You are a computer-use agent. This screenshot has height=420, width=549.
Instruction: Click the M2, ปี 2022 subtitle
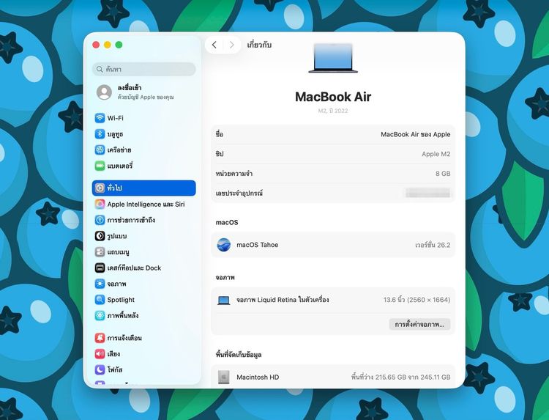click(x=333, y=111)
